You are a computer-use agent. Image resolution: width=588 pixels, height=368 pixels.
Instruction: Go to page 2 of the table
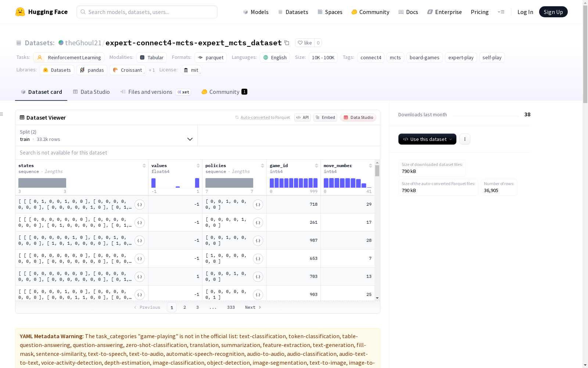[x=184, y=307]
